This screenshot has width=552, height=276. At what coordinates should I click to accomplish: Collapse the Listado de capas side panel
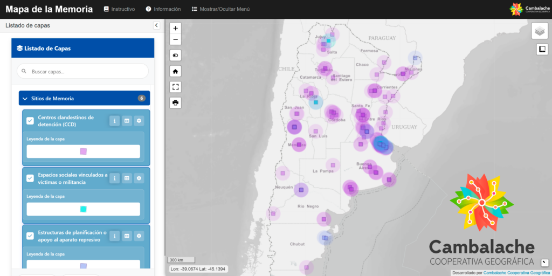click(156, 25)
